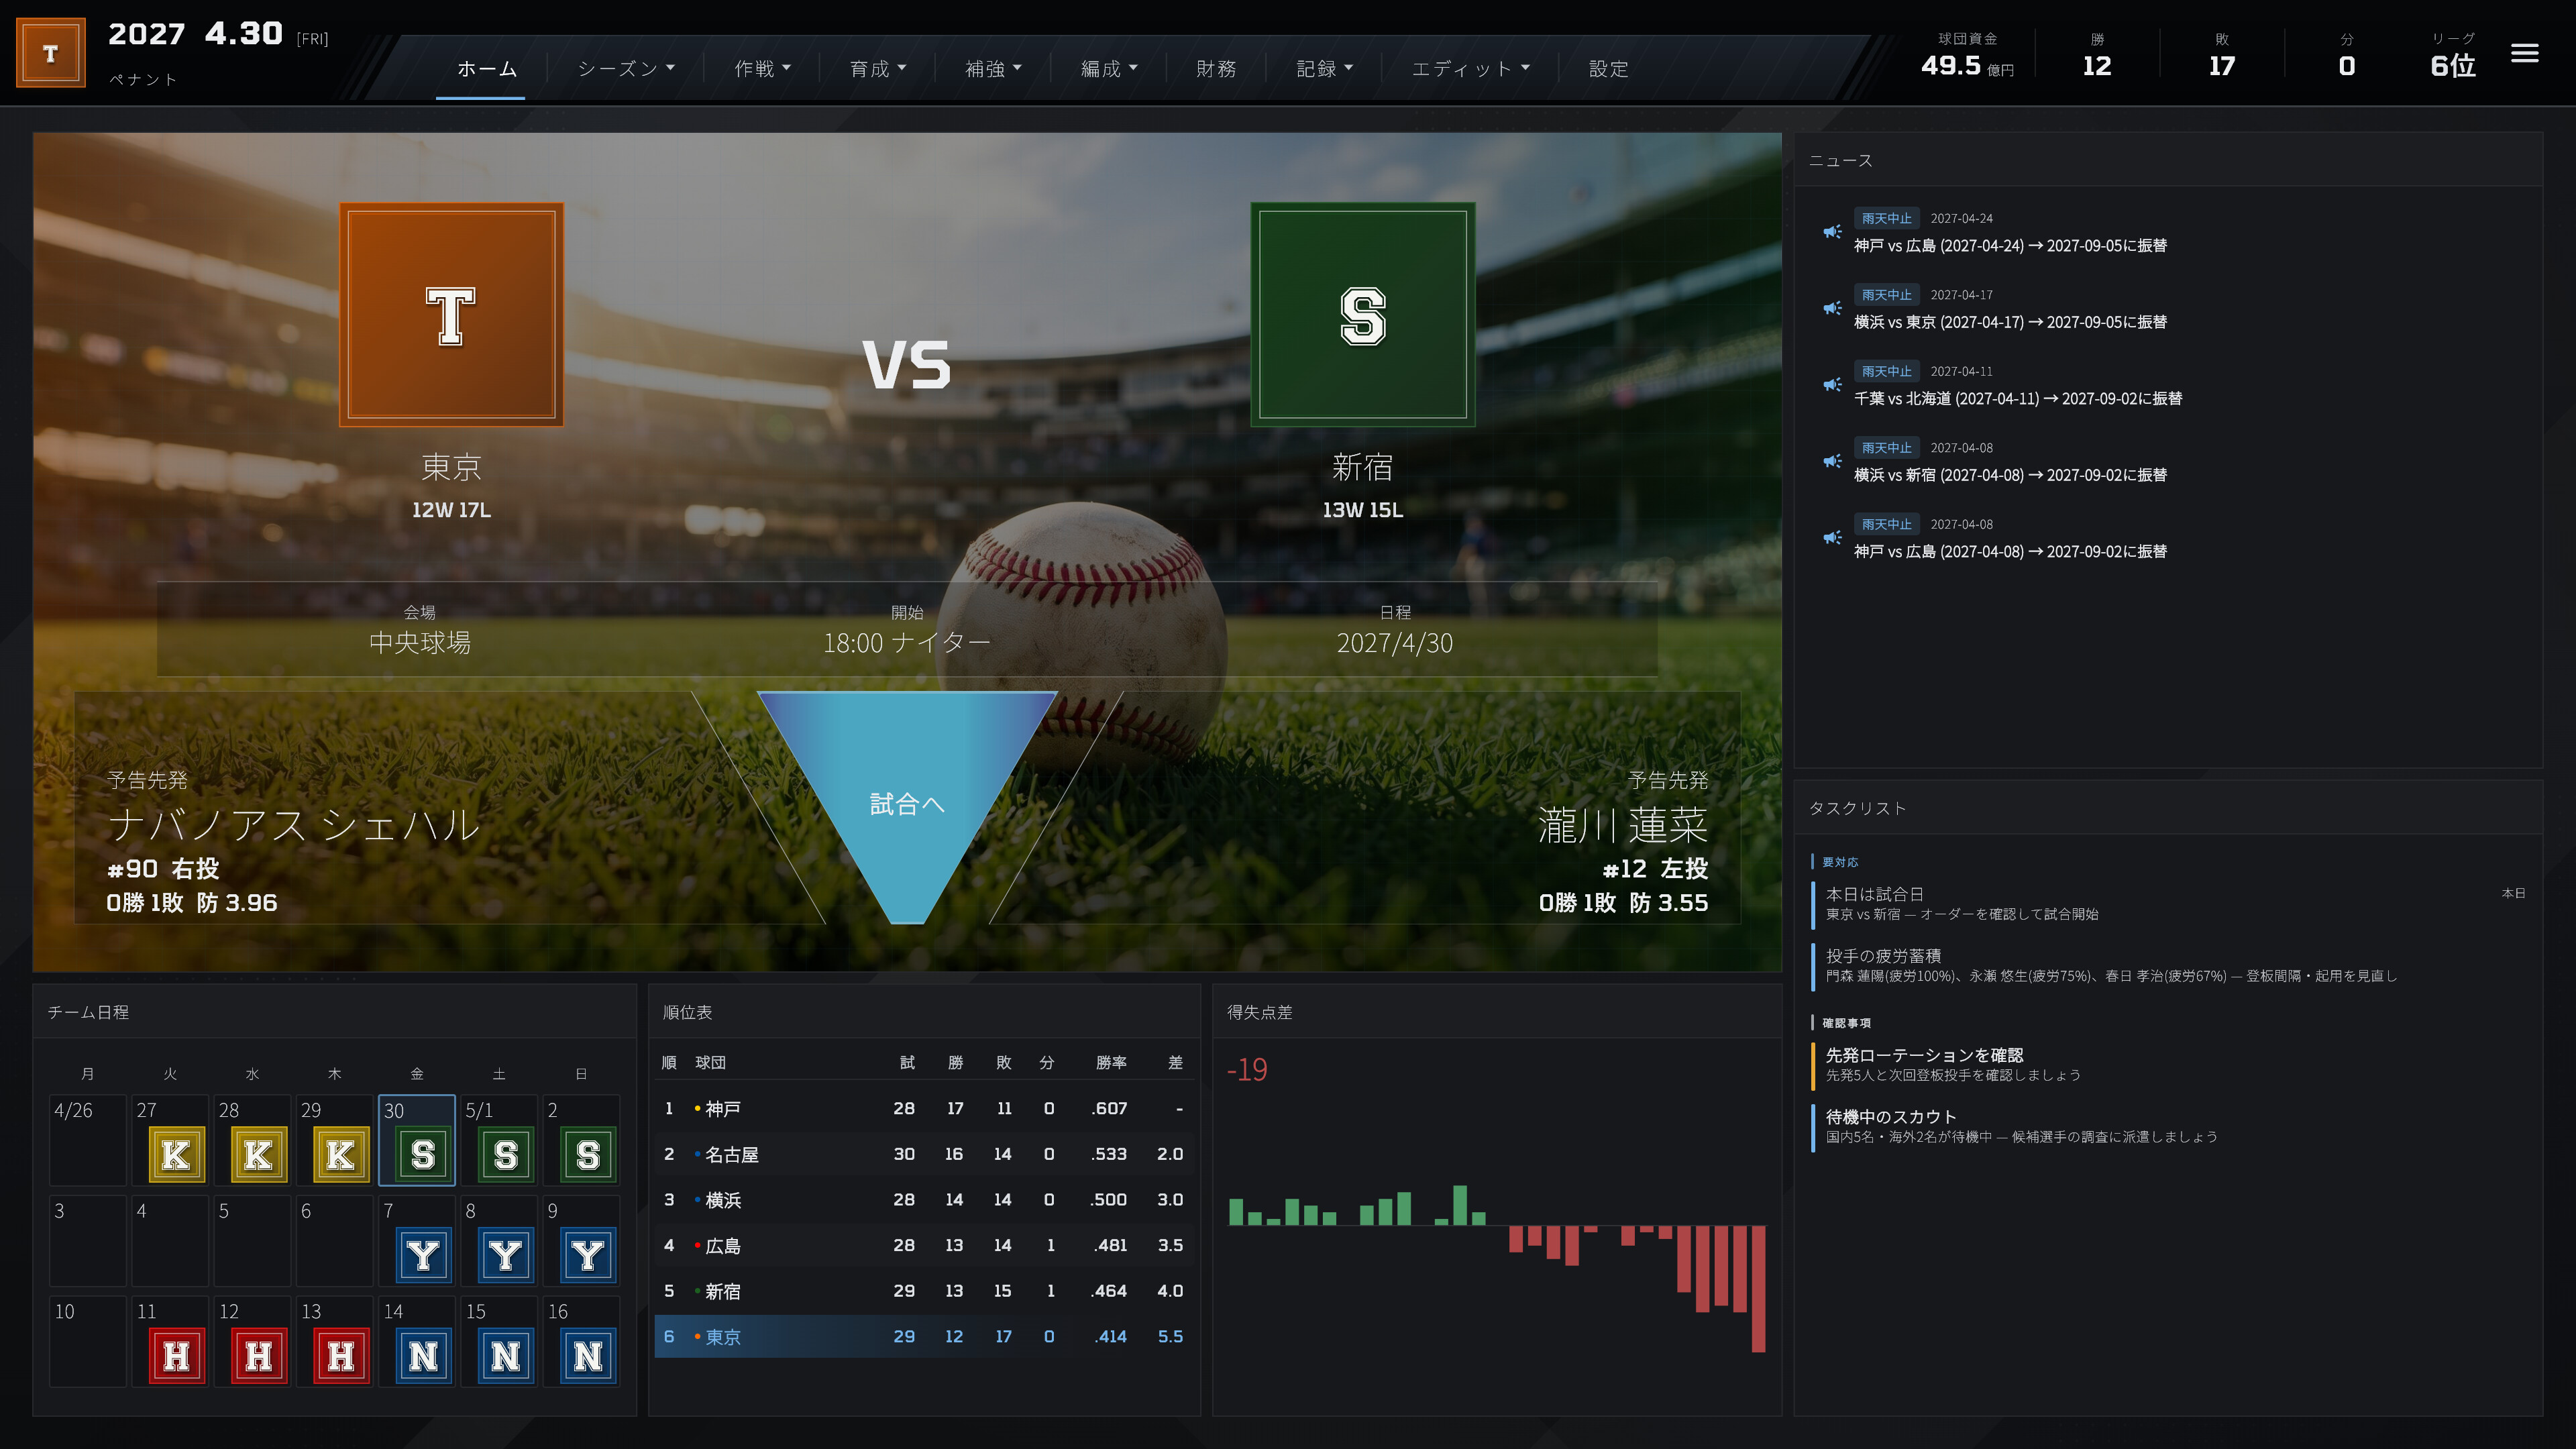Expand the 補強 dropdown menu
Screen dimensions: 2576x1449
pyautogui.click(x=993, y=69)
